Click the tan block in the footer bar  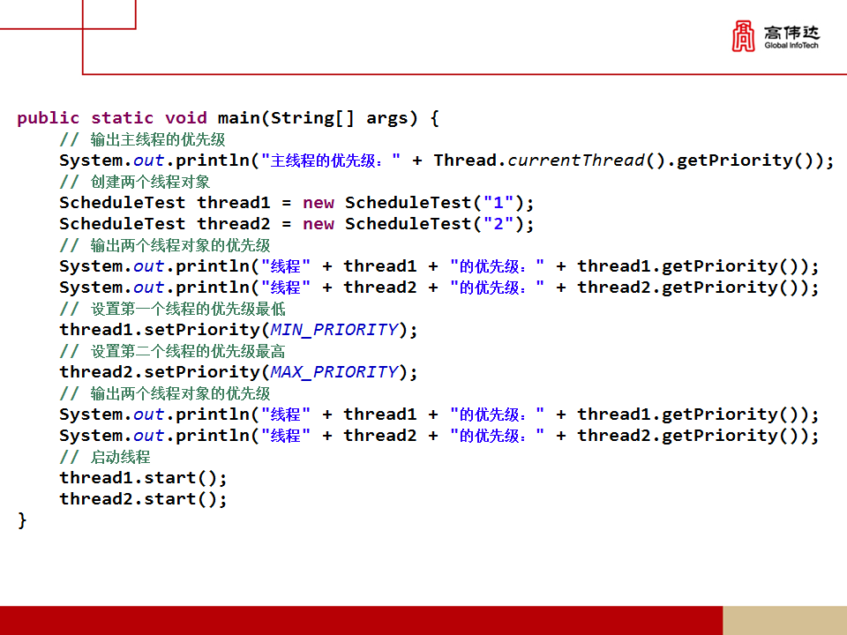[x=784, y=620]
